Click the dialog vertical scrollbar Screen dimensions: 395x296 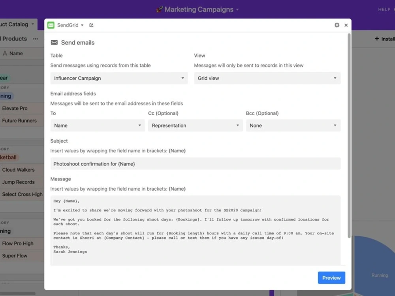(x=349, y=136)
